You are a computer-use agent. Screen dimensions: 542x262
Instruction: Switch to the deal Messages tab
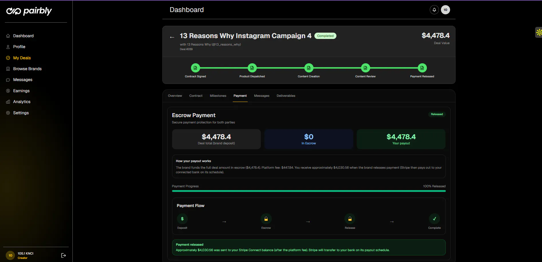(262, 96)
